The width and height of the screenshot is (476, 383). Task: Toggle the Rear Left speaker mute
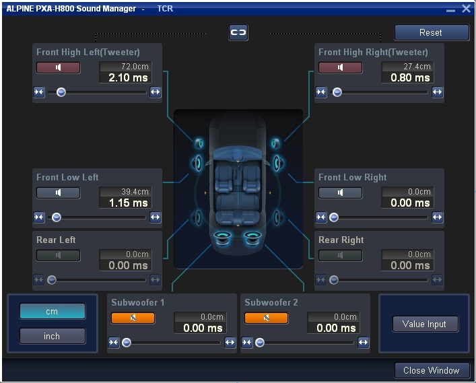point(59,255)
